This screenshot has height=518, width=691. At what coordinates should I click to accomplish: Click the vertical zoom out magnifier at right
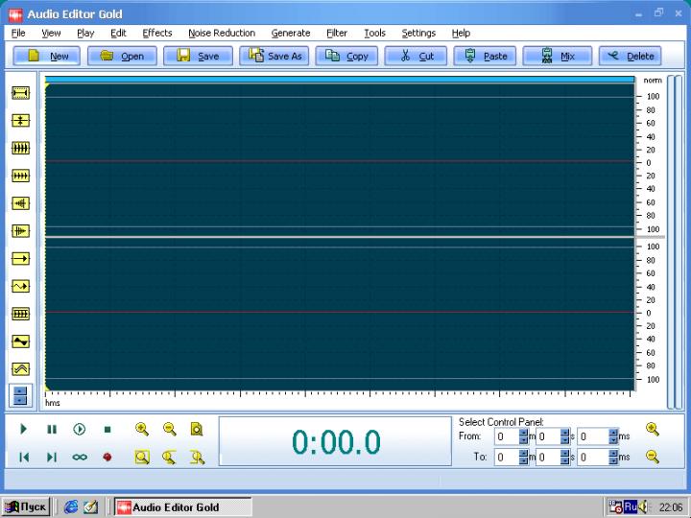653,458
